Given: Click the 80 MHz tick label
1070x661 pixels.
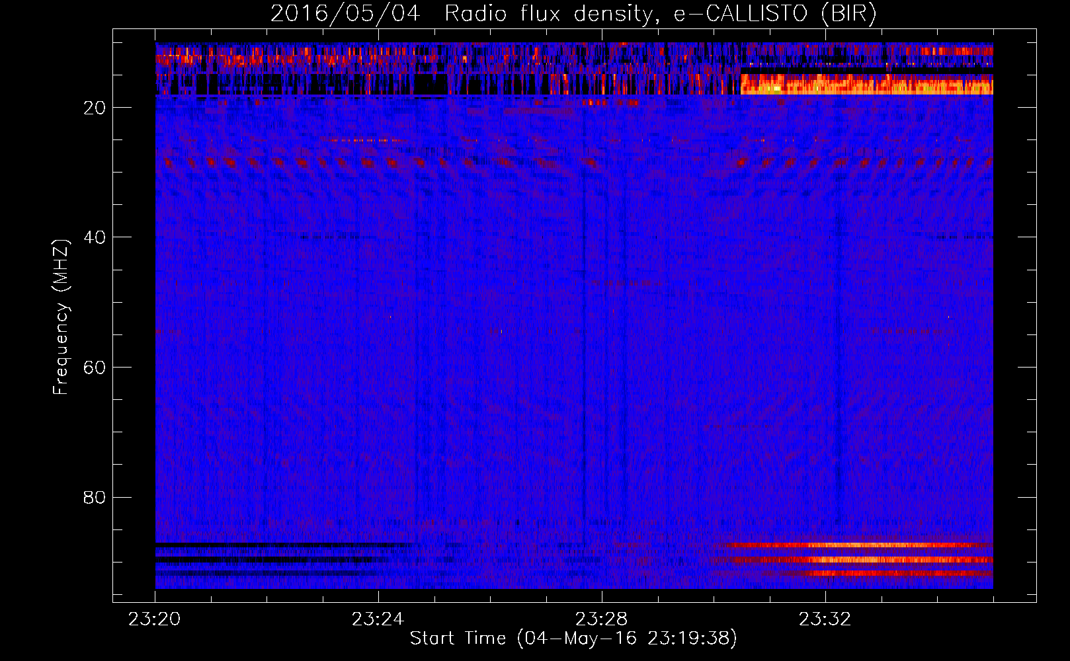Looking at the screenshot, I should tap(95, 497).
